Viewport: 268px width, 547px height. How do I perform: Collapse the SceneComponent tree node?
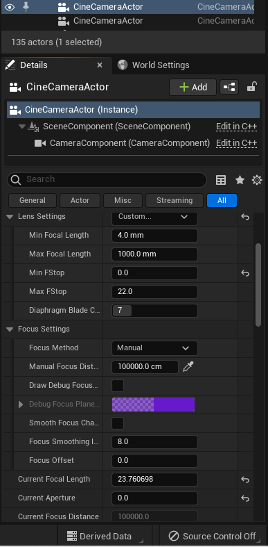coord(22,126)
